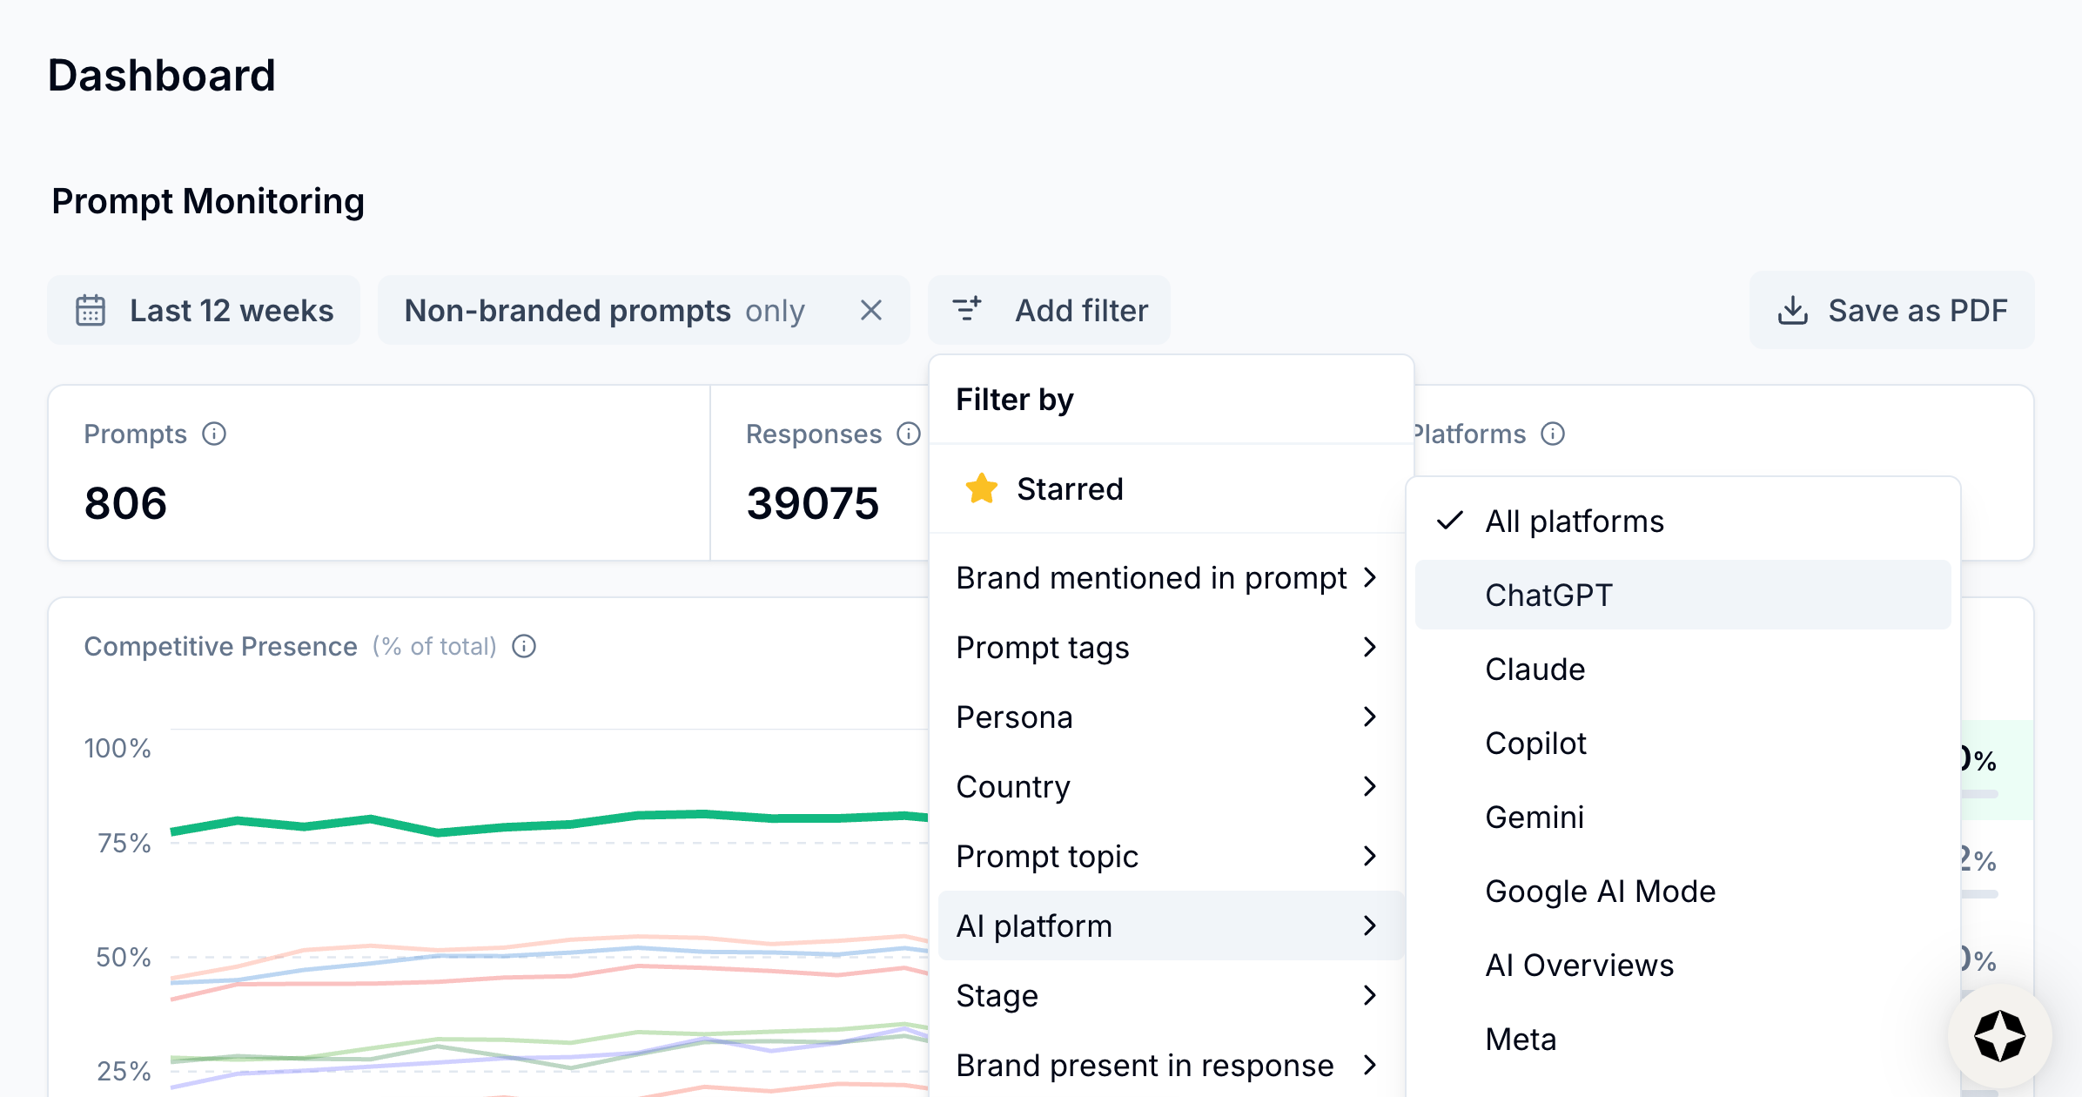Remove the Non-branded prompts filter
Screen dimensions: 2082x1097
click(x=870, y=311)
